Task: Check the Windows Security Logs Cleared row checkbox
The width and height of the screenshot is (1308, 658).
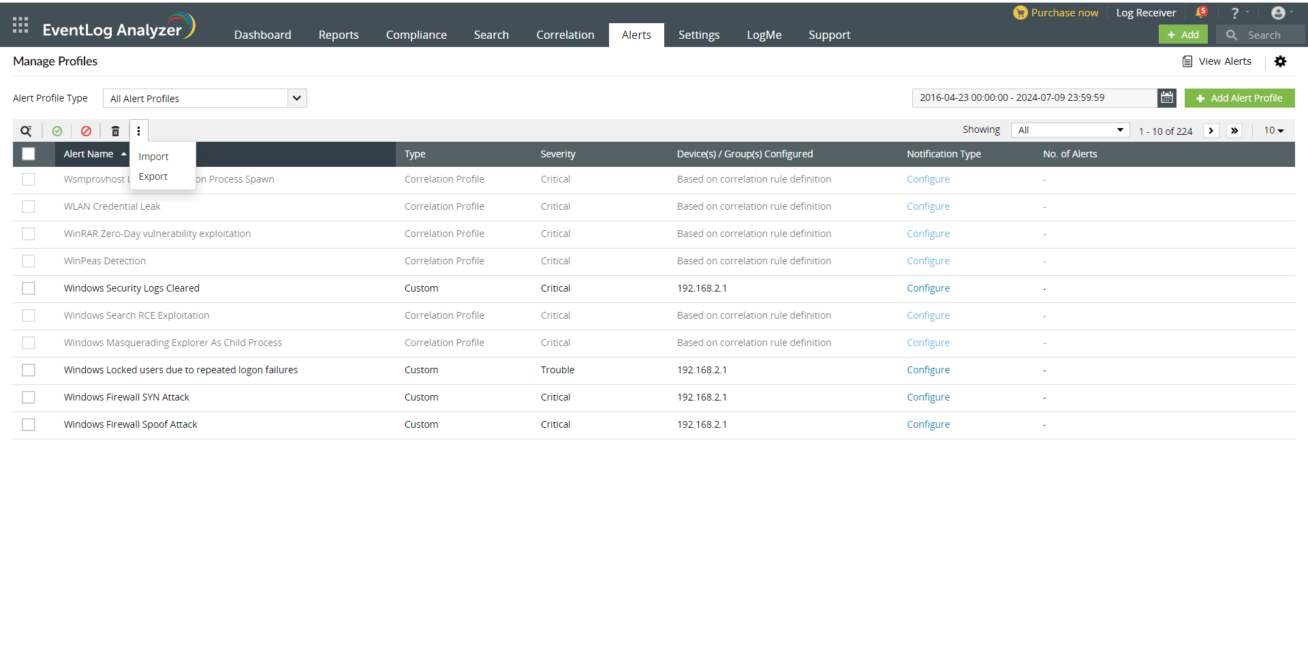Action: [x=28, y=288]
